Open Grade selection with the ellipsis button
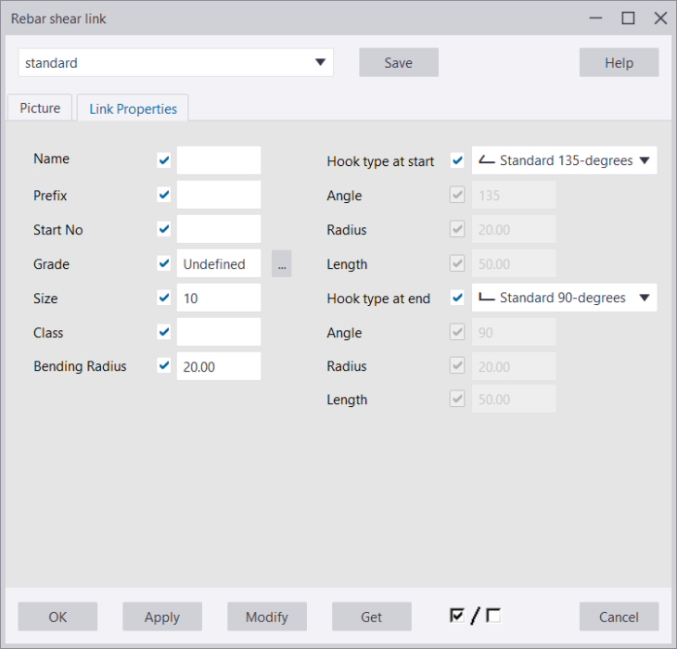 coord(282,264)
